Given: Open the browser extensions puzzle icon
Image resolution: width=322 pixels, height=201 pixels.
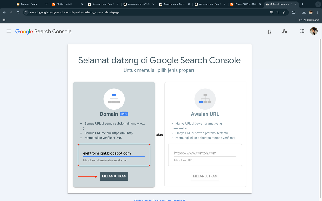Looking at the screenshot, I should pos(294,12).
